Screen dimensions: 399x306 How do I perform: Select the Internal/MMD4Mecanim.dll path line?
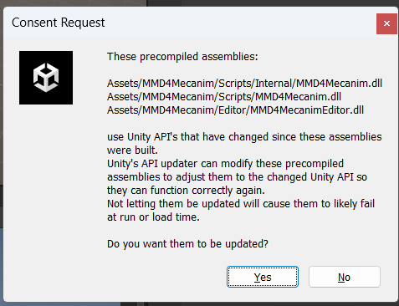click(244, 84)
